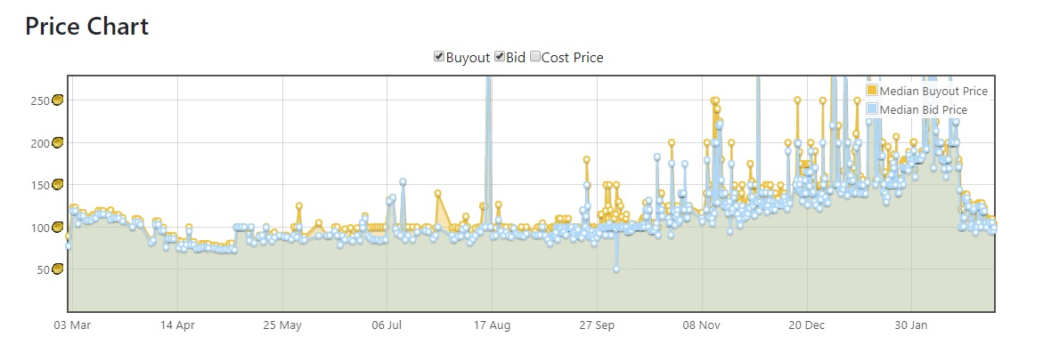Click the 03 Mar date label
1043x337 pixels.
72,325
